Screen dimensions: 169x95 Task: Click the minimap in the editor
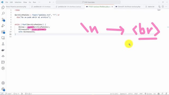pyautogui.click(x=159, y=10)
